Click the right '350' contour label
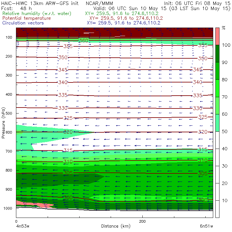 pos(203,58)
